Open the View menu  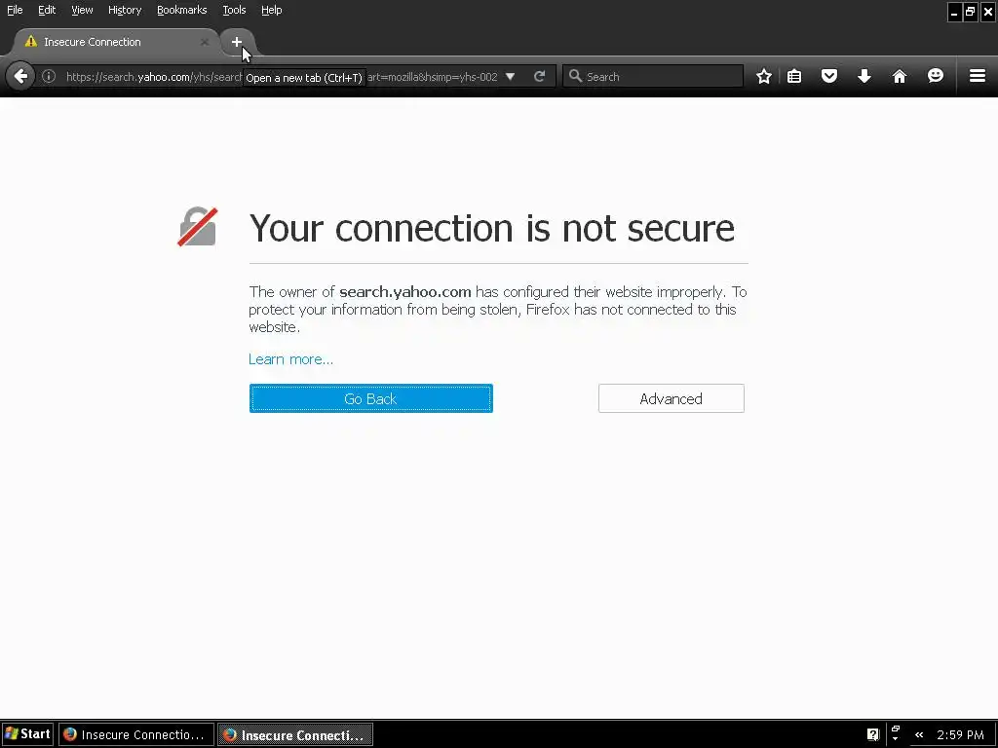click(x=82, y=10)
